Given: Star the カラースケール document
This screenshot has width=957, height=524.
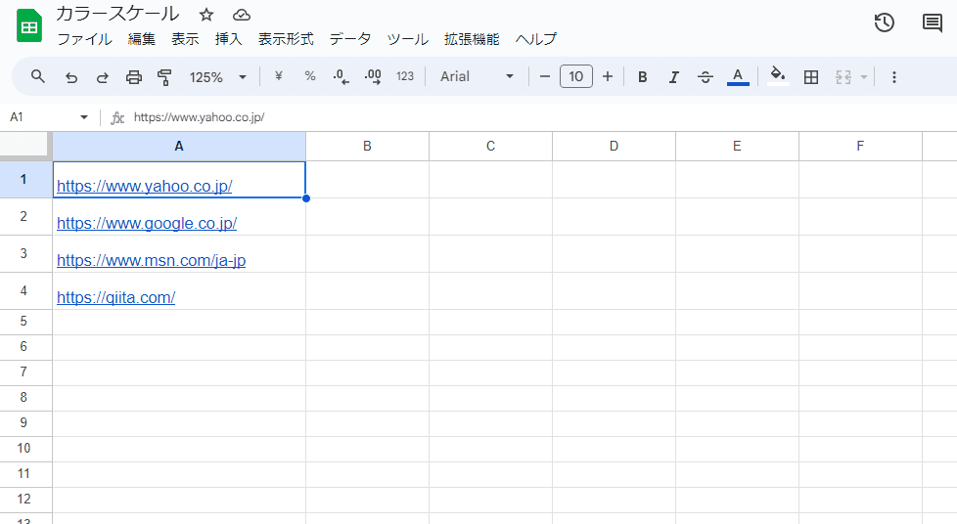Looking at the screenshot, I should pos(206,15).
